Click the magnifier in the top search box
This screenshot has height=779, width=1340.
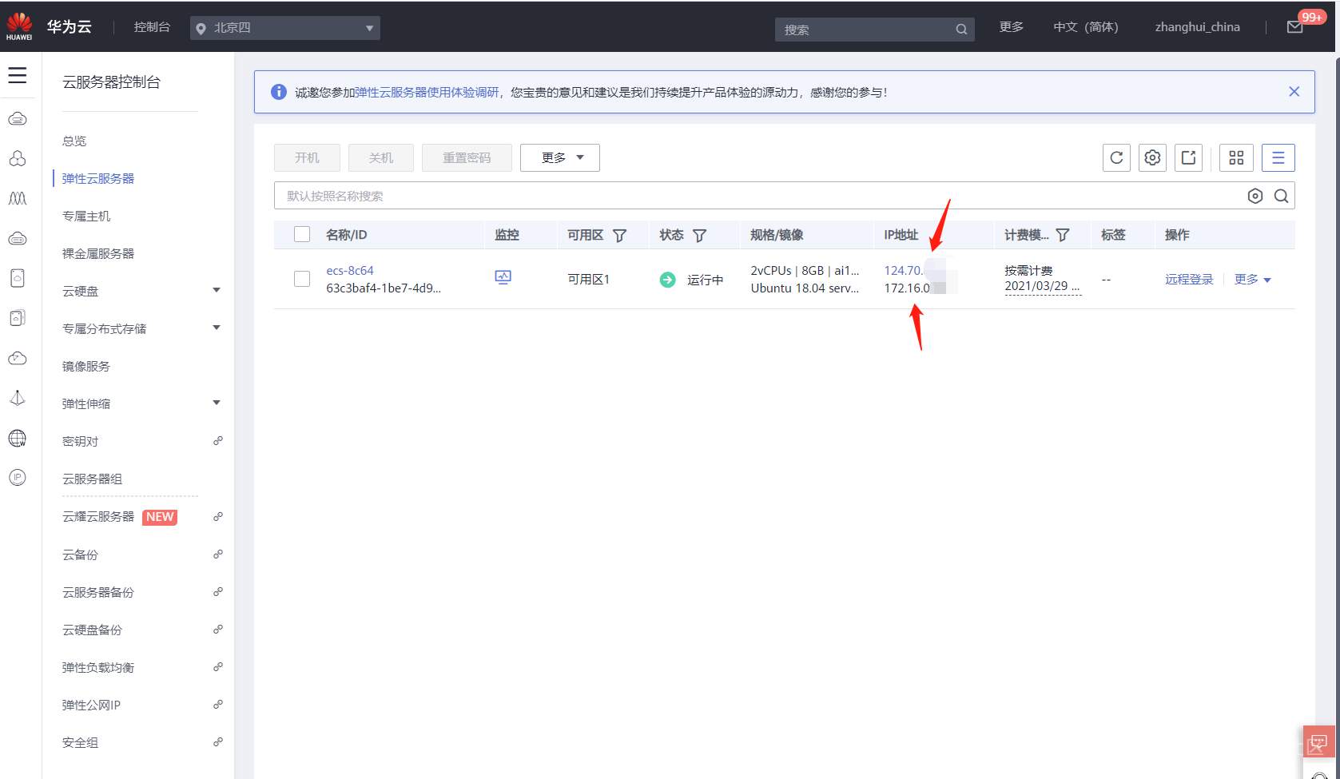(961, 30)
